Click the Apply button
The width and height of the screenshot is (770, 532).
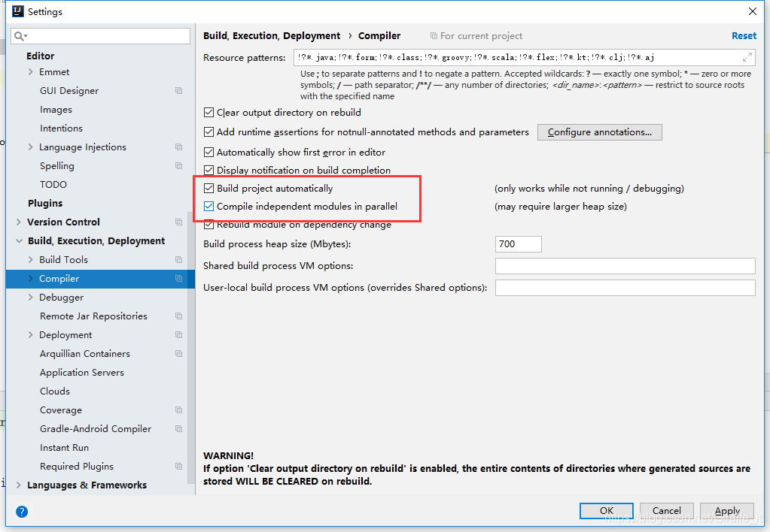point(727,510)
